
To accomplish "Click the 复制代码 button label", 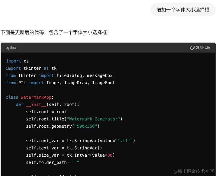I will (x=203, y=48).
